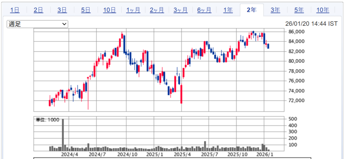Select the 5年 chart period
Image resolution: width=346 pixels, height=159 pixels.
(x=299, y=10)
